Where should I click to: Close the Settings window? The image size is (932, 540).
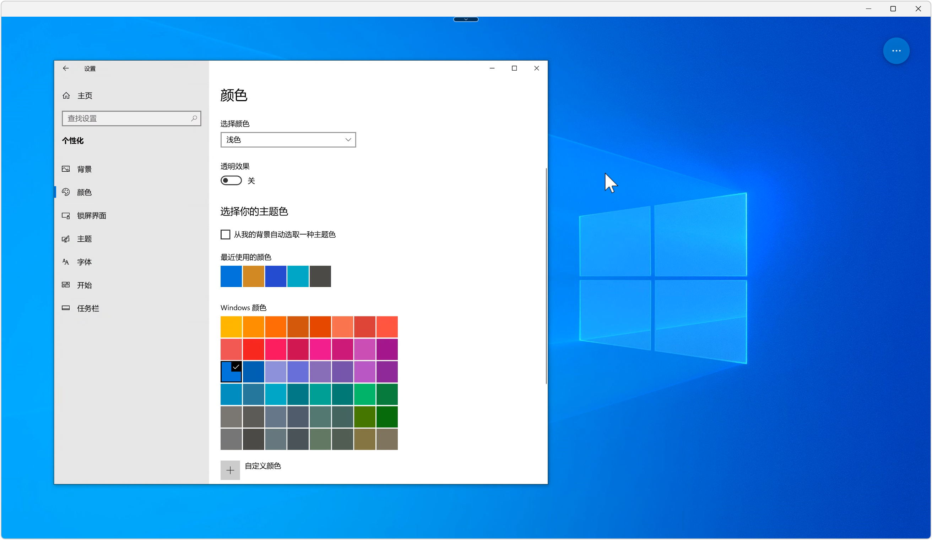537,68
